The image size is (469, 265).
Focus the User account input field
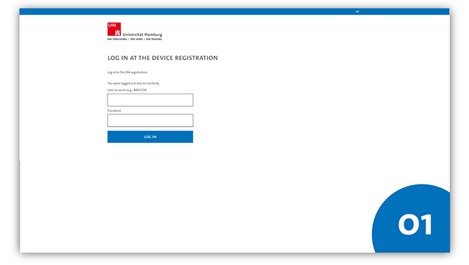(x=150, y=100)
